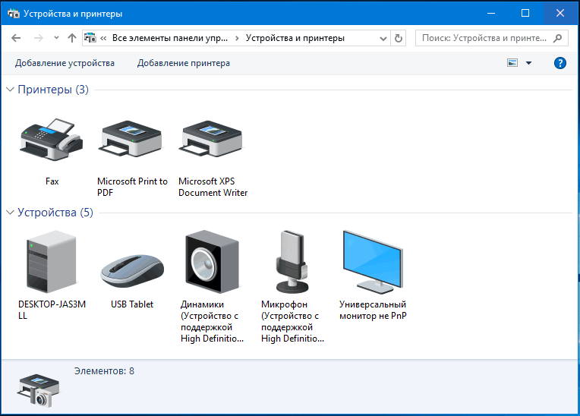Change view using the view icon
This screenshot has width=580, height=416.
[x=512, y=63]
